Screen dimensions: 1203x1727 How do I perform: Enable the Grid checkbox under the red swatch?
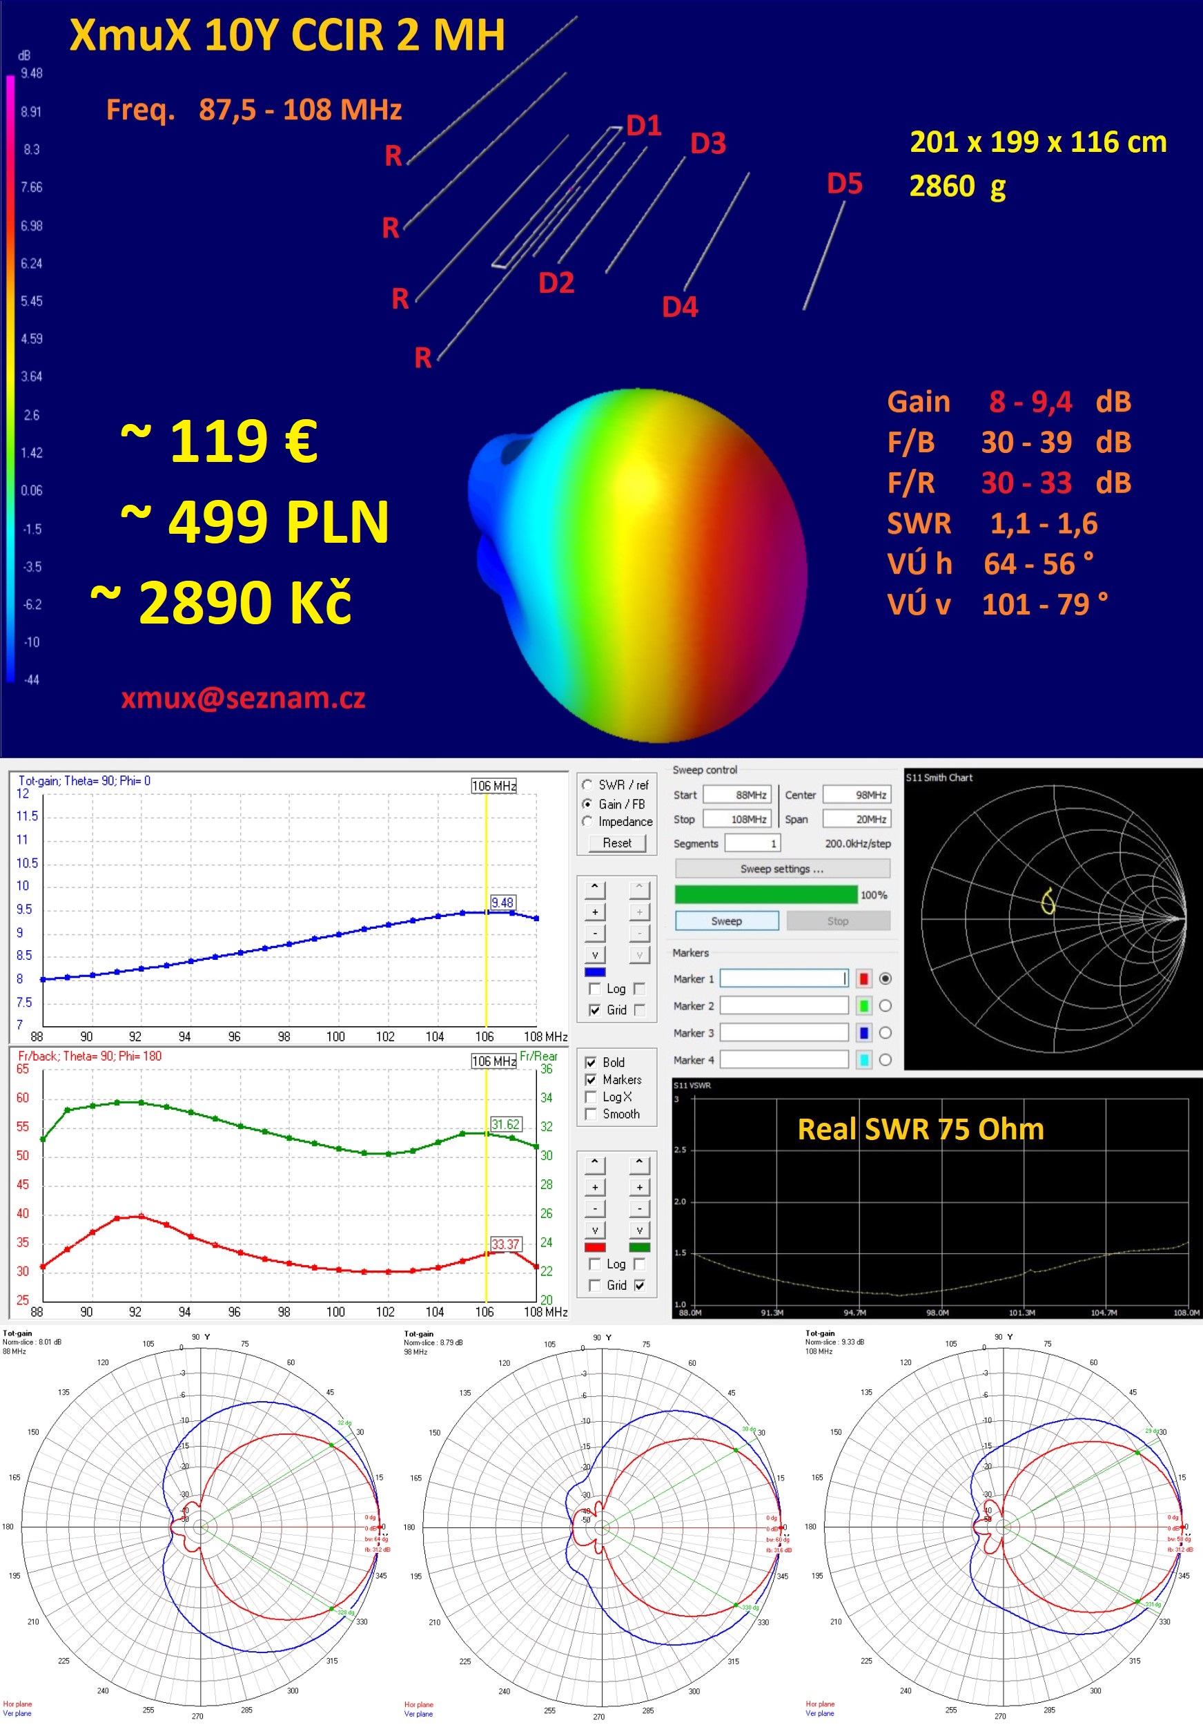pyautogui.click(x=595, y=1284)
